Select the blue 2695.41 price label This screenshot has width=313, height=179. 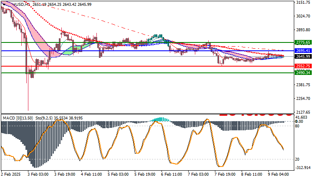pos(303,51)
